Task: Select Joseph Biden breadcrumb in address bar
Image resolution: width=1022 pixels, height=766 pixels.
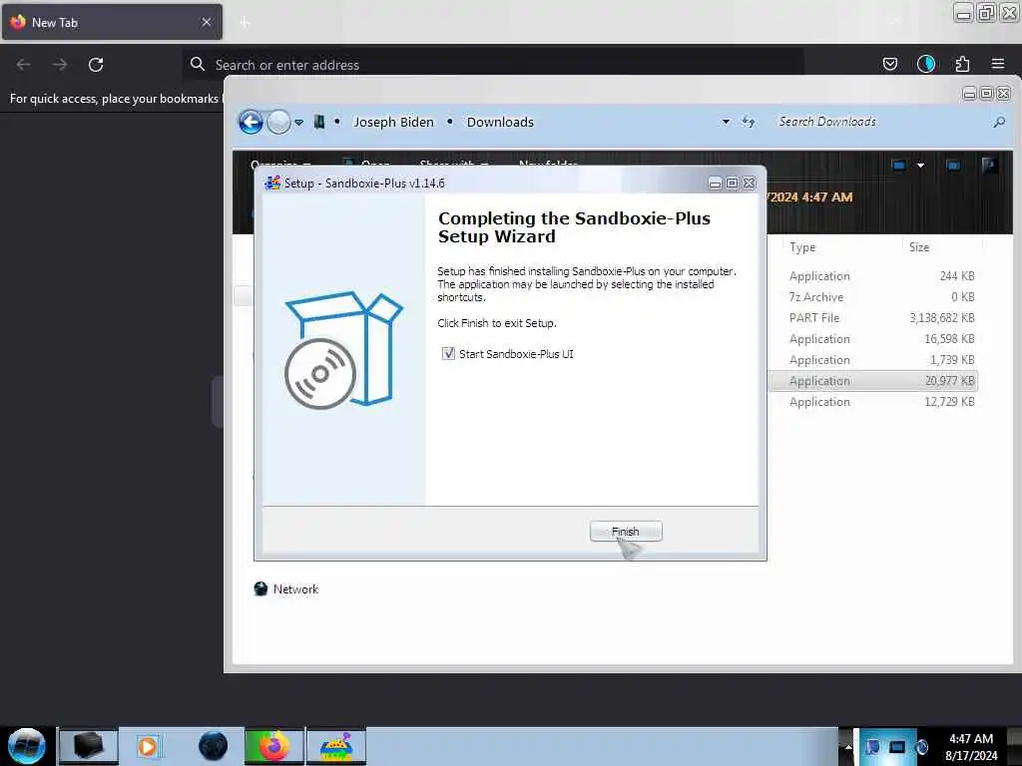Action: point(393,122)
